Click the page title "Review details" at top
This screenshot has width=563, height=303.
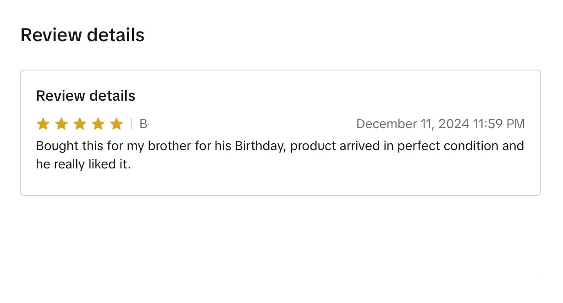(83, 35)
